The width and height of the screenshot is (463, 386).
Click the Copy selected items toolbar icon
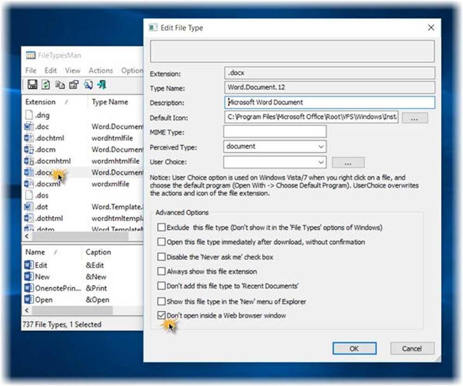[60, 85]
